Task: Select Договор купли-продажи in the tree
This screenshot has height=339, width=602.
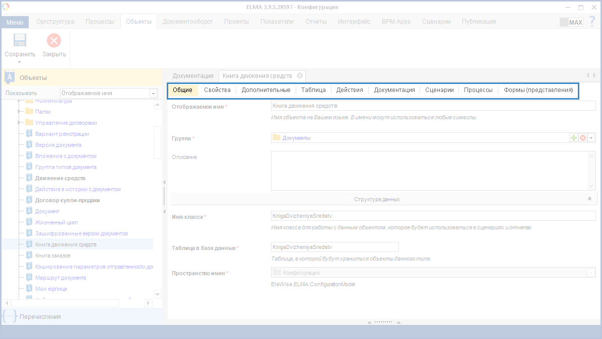Action: (x=68, y=200)
